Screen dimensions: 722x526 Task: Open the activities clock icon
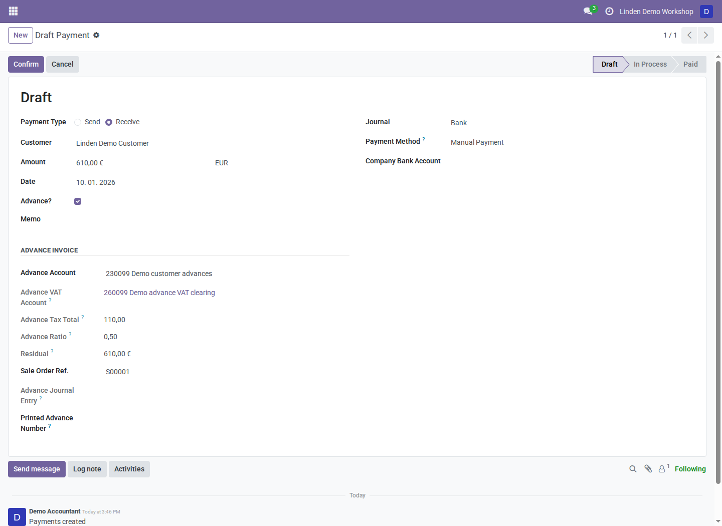point(609,11)
